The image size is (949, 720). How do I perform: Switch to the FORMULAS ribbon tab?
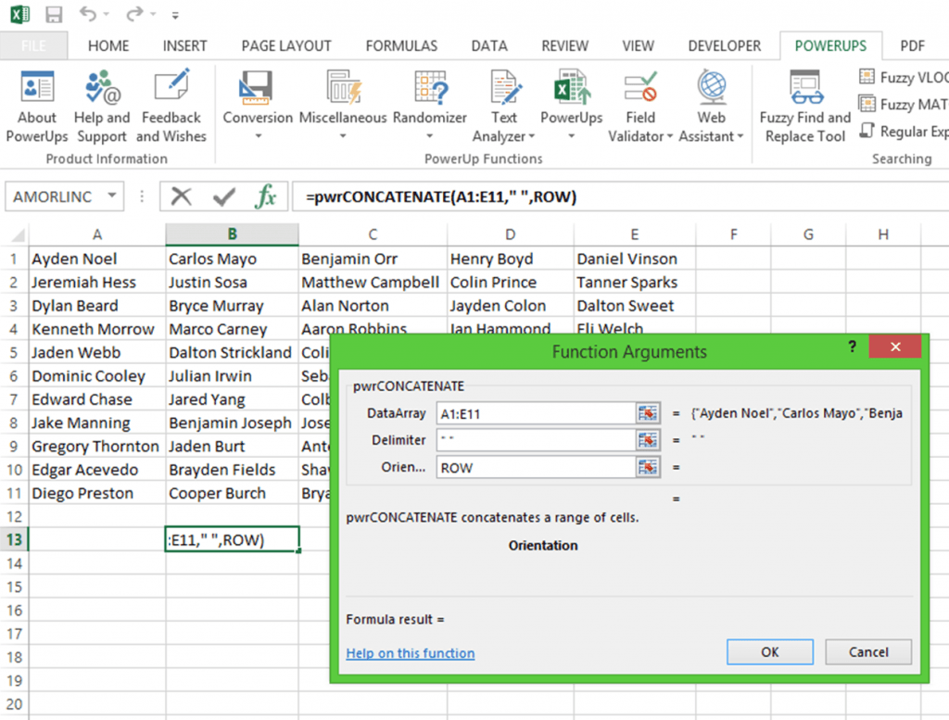coord(401,46)
